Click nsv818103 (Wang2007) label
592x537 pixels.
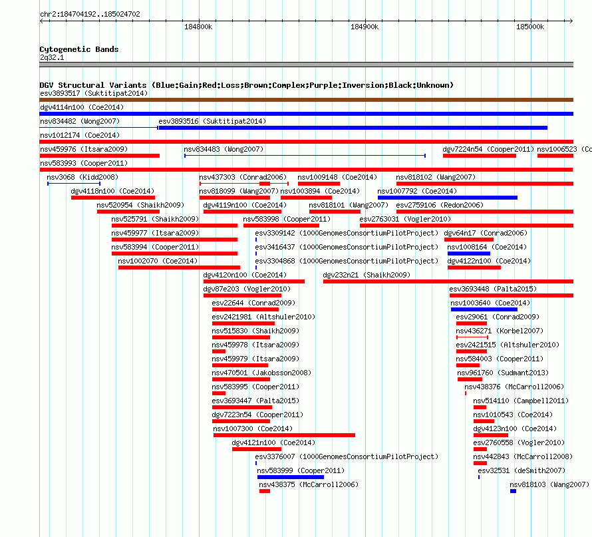(x=549, y=484)
